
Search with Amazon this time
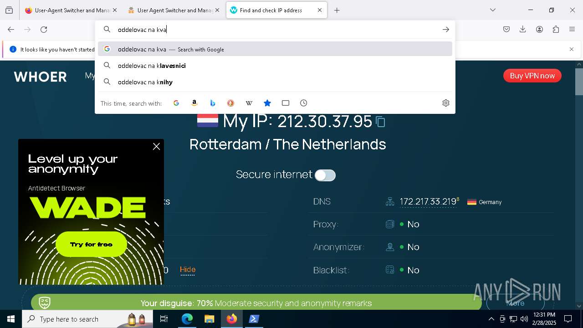(194, 103)
